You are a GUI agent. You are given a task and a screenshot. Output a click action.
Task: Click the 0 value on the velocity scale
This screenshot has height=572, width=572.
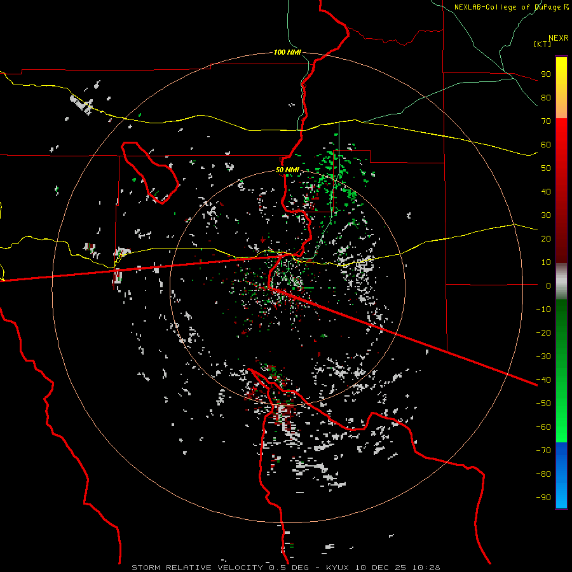[x=548, y=285]
